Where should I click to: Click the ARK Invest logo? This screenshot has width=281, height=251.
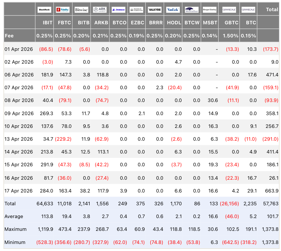(100, 10)
